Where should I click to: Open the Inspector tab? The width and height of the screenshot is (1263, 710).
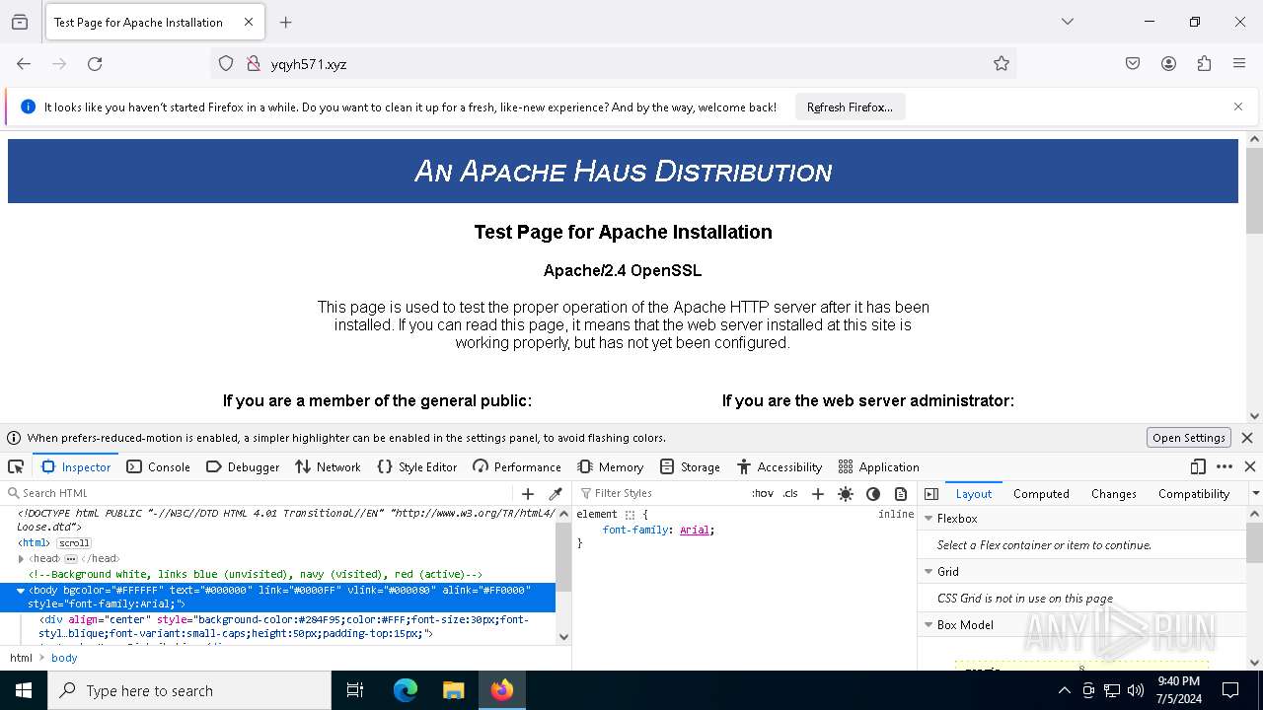76,466
